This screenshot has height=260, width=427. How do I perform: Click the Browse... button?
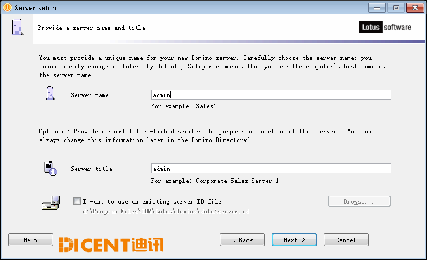click(x=359, y=201)
